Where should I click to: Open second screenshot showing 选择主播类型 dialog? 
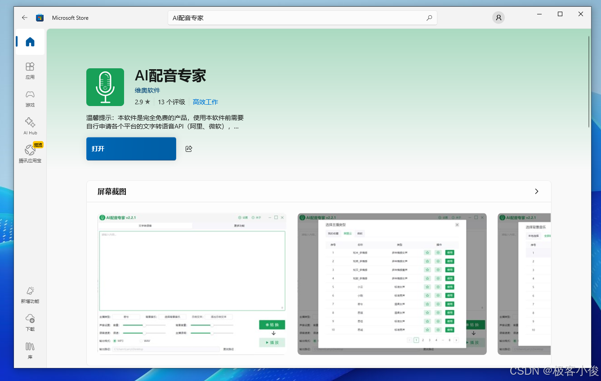pyautogui.click(x=392, y=284)
